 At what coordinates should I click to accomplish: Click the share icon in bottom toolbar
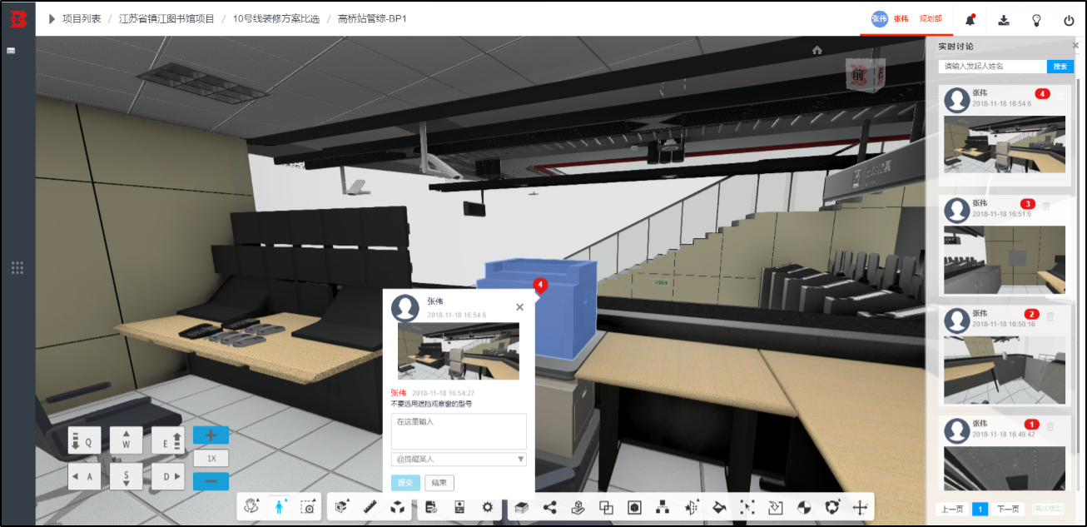point(549,506)
